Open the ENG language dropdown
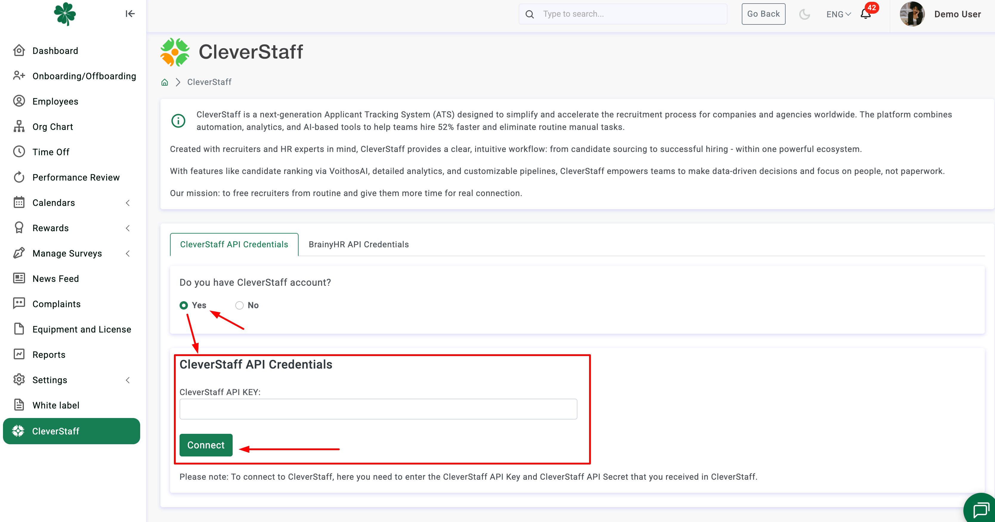Screen dimensions: 995x522 (x=838, y=14)
